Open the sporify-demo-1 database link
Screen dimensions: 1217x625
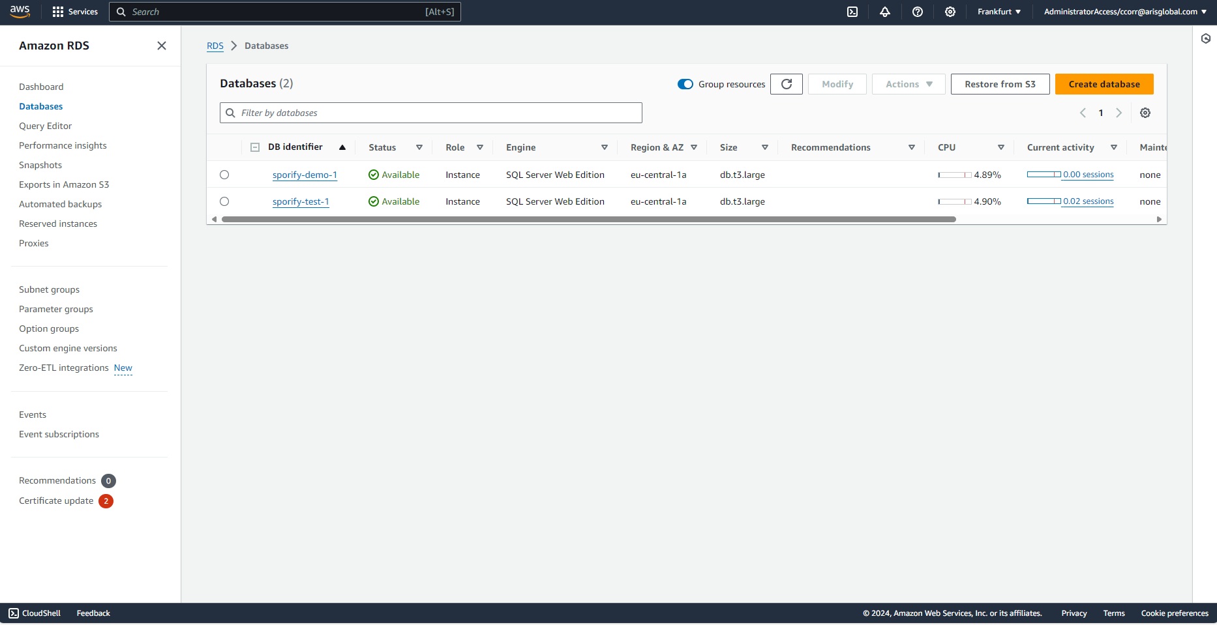(x=305, y=175)
